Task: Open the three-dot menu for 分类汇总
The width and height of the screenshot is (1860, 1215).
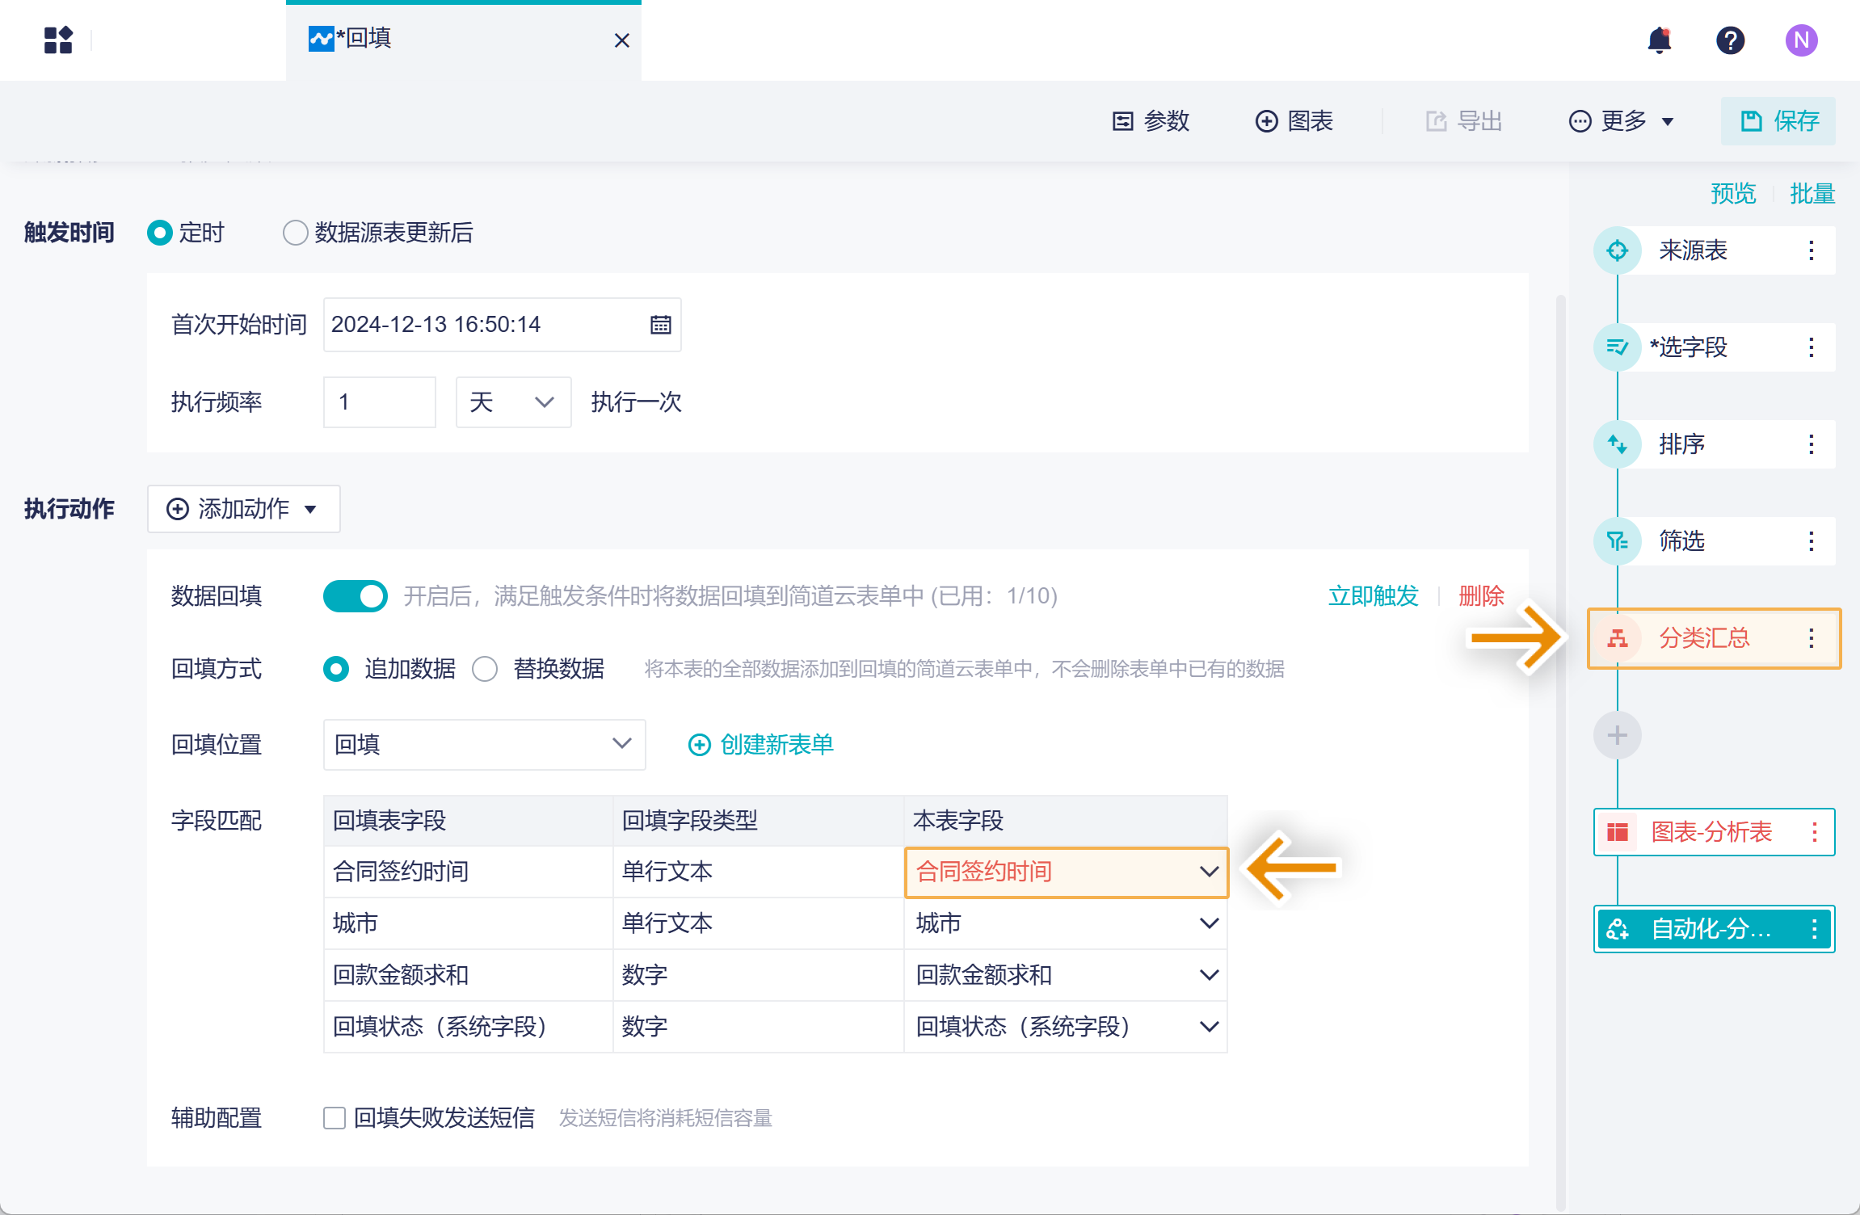Action: click(1812, 638)
